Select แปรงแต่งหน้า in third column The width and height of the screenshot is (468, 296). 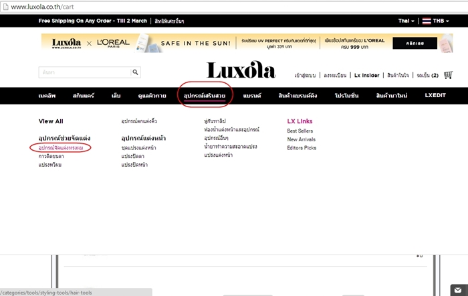(218, 155)
